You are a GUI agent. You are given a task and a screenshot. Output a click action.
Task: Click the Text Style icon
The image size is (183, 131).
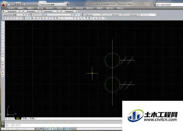[x=4, y=11]
